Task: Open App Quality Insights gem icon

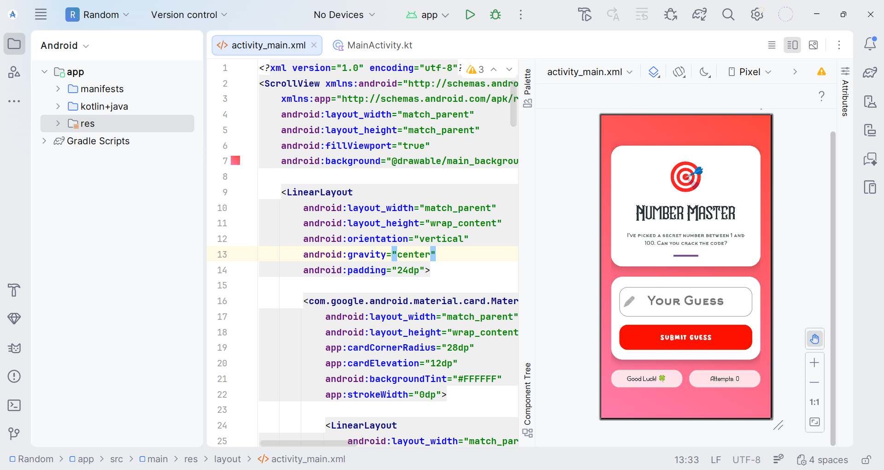Action: 14,319
